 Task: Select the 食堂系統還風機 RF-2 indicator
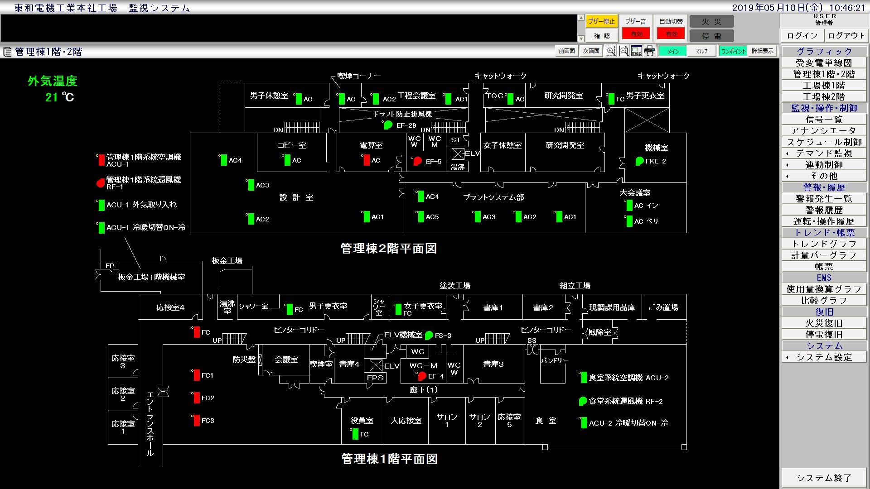click(583, 401)
